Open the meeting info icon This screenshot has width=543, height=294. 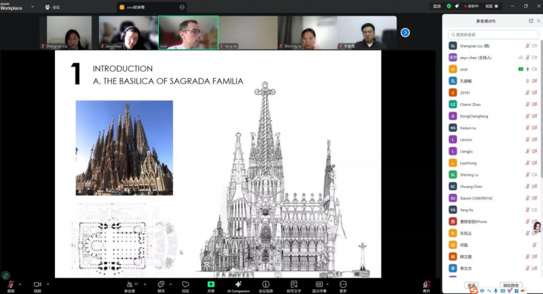[265, 284]
